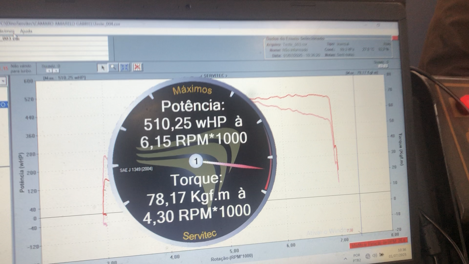
Task: Open the volume speaker tray icon
Action: pyautogui.click(x=374, y=256)
